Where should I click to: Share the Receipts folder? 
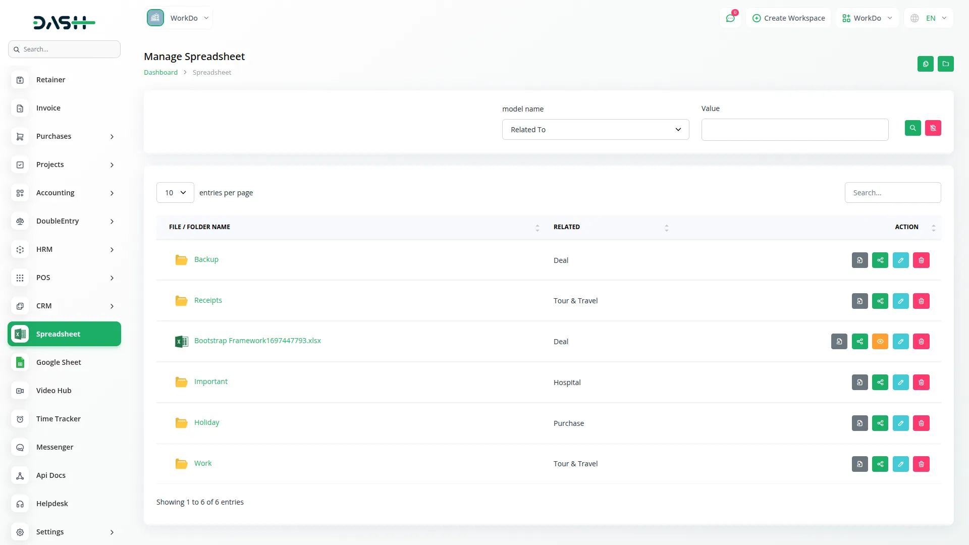tap(880, 301)
